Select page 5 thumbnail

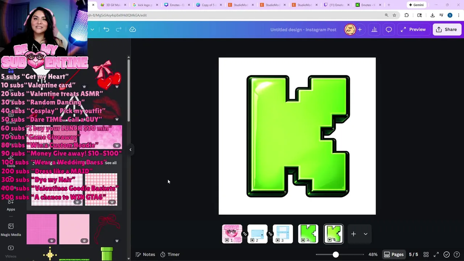tap(333, 234)
